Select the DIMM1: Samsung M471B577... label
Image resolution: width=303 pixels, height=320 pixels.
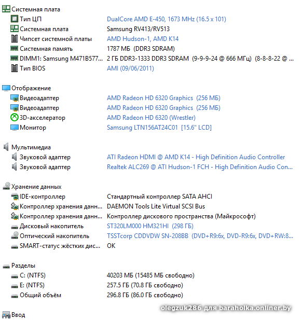(61, 59)
